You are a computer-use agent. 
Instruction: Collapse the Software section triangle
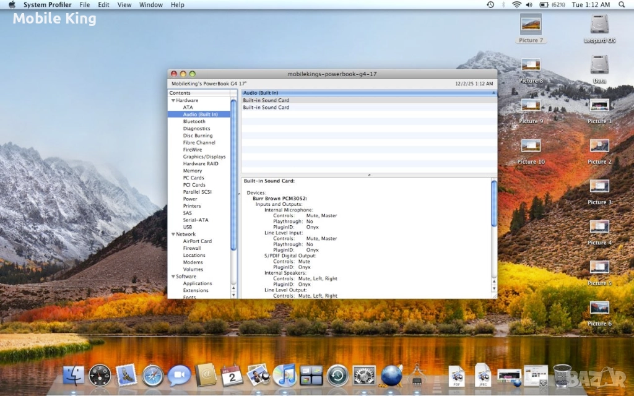173,277
